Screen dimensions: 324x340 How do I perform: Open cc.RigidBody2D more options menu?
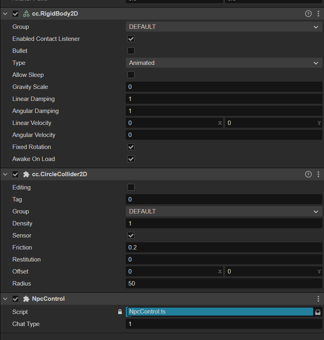(318, 14)
